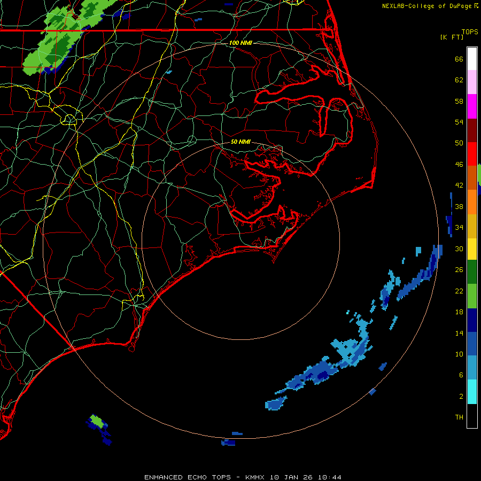
Task: Click the legend value 38
Action: click(x=459, y=206)
